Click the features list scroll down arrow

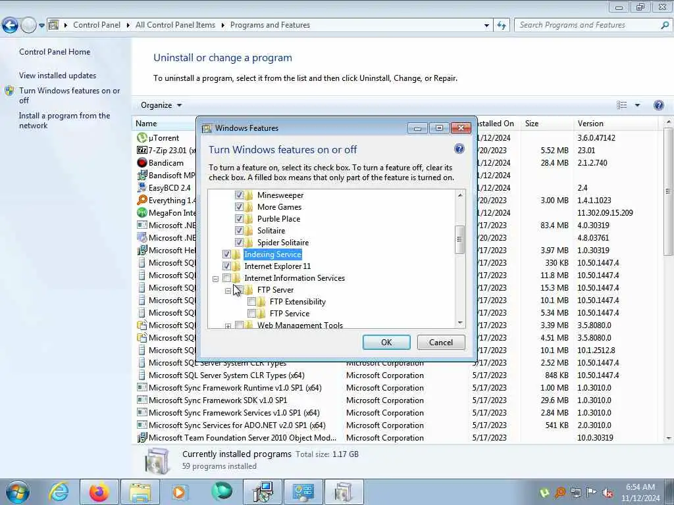click(460, 323)
